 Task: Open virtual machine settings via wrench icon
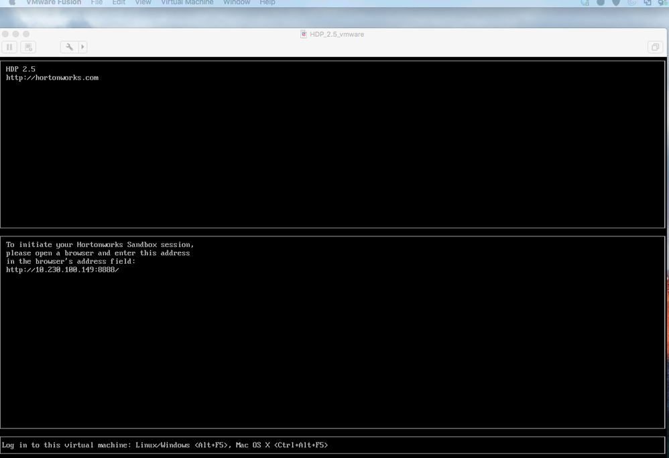(69, 47)
